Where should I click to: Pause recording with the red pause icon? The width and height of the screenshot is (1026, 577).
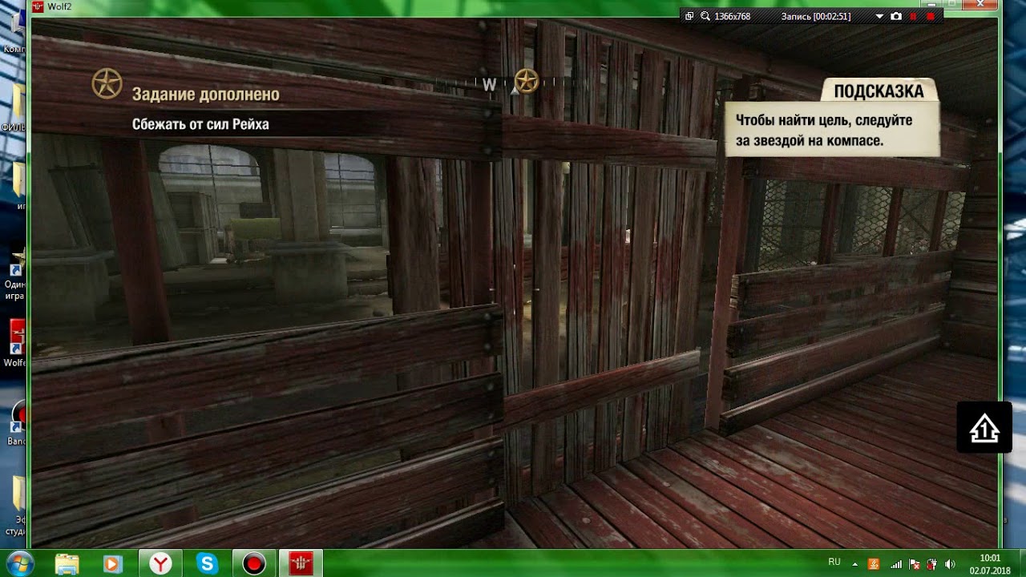(913, 16)
